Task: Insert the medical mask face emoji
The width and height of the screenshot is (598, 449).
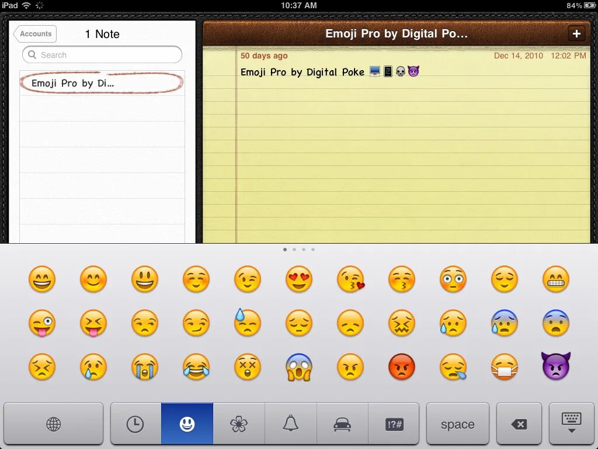Action: (x=505, y=367)
